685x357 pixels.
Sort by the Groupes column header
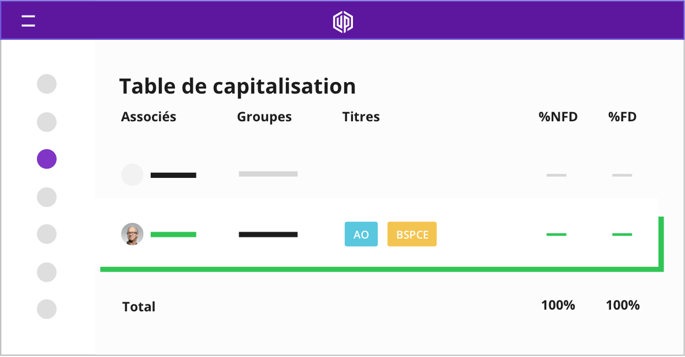coord(265,117)
